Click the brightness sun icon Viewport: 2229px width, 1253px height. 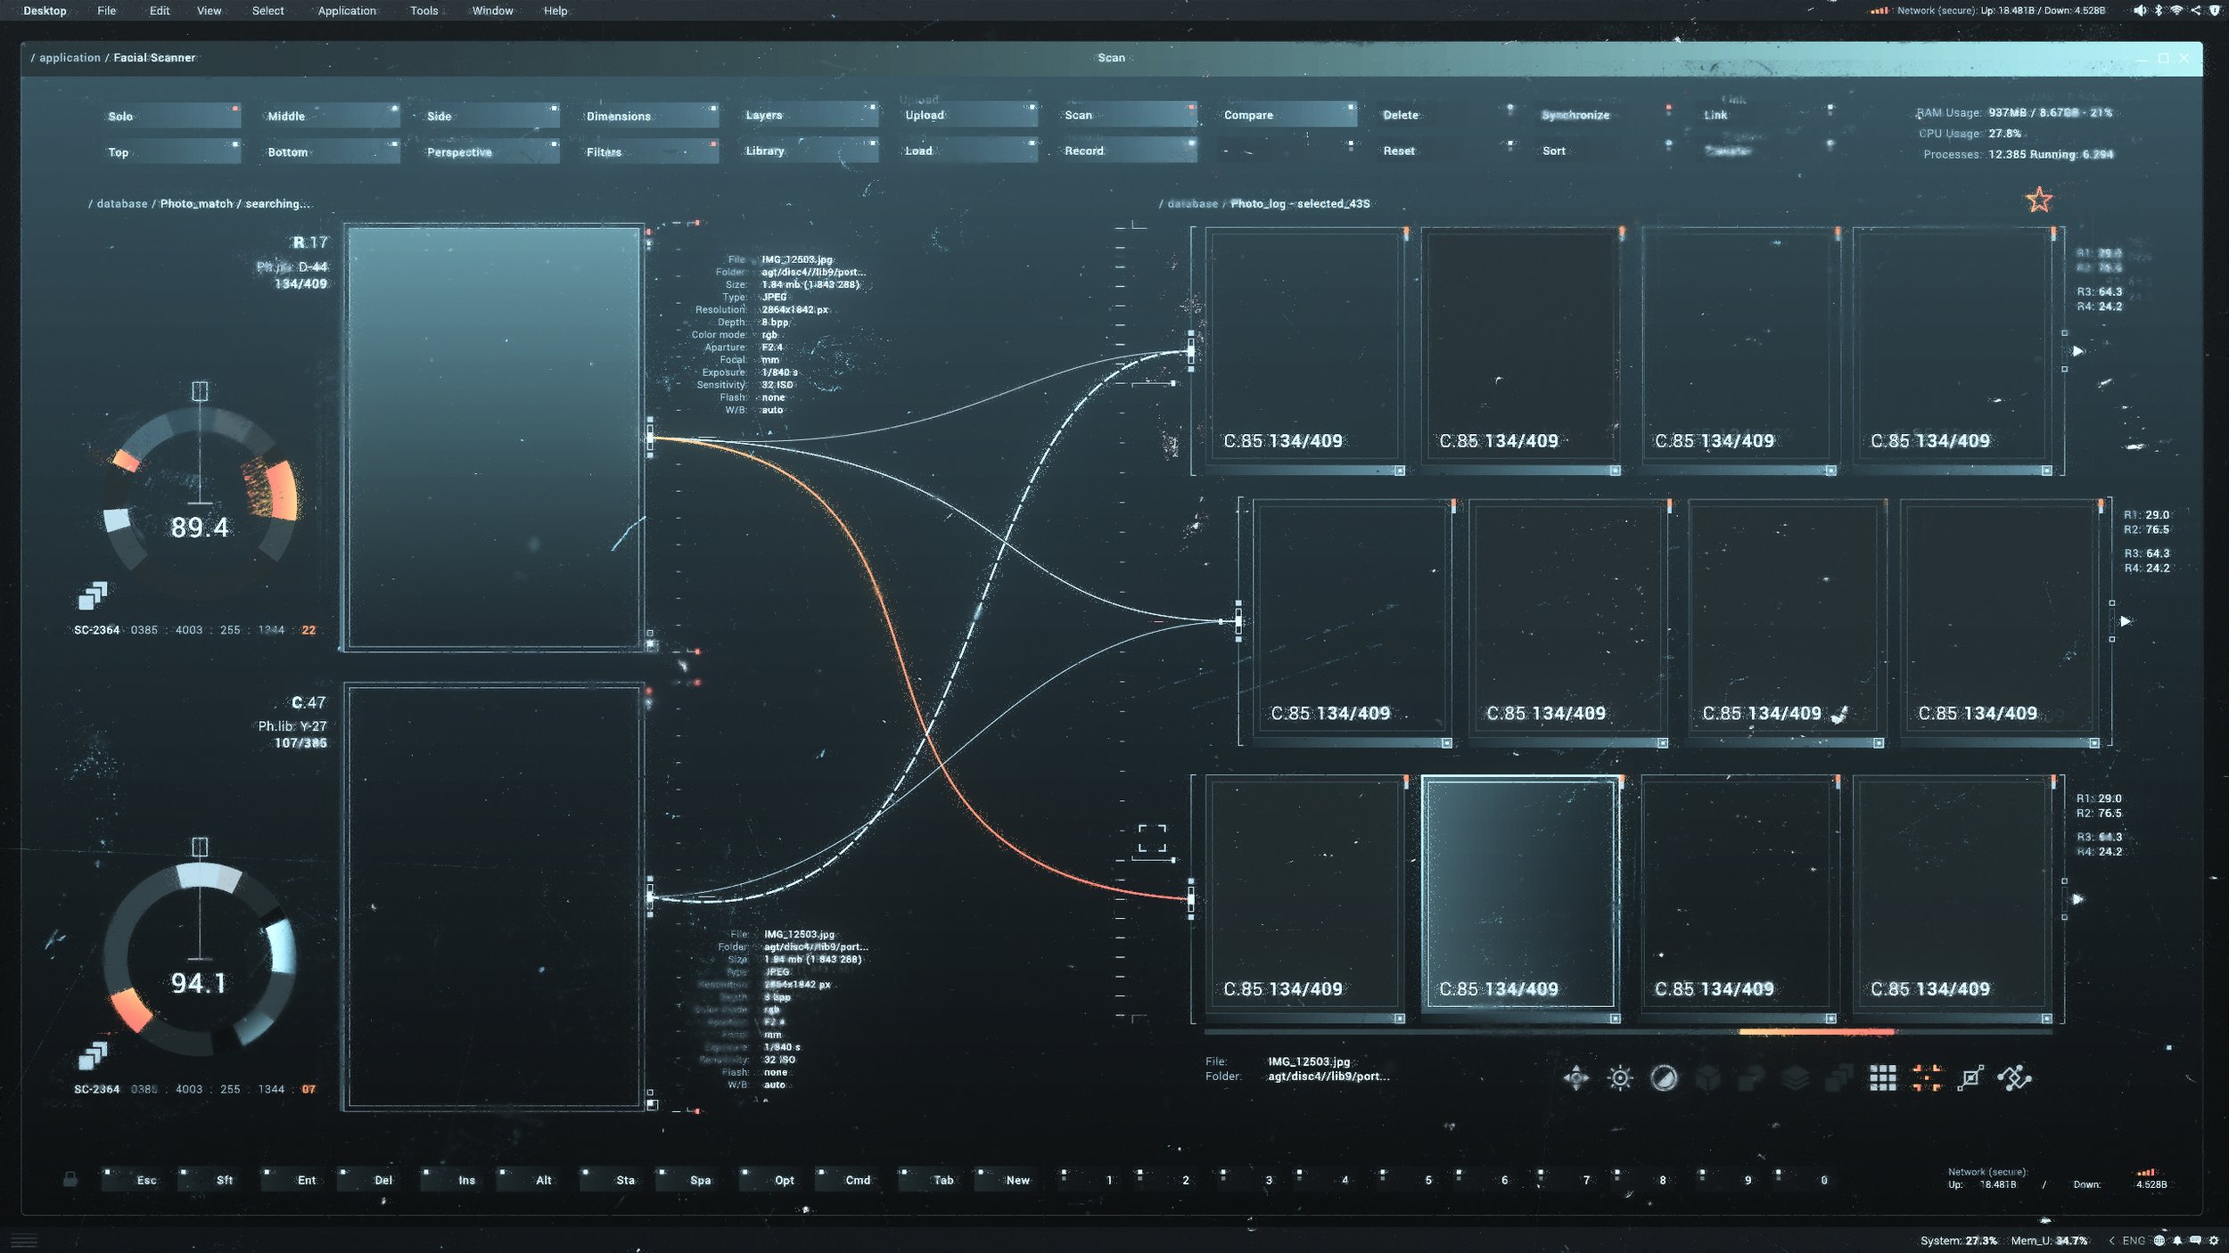[1619, 1078]
